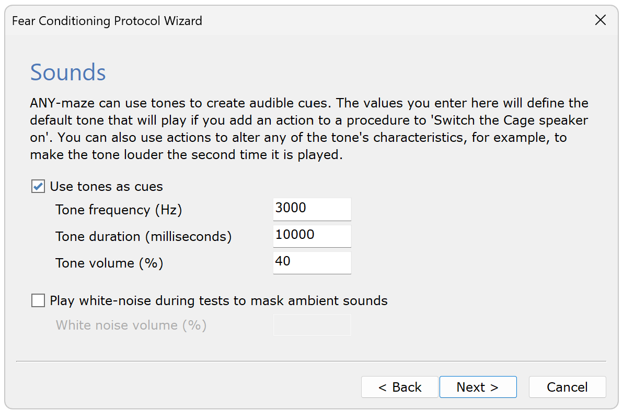The height and width of the screenshot is (412, 623).
Task: Close the Fear Conditioning Protocol Wizard window
Action: click(601, 20)
